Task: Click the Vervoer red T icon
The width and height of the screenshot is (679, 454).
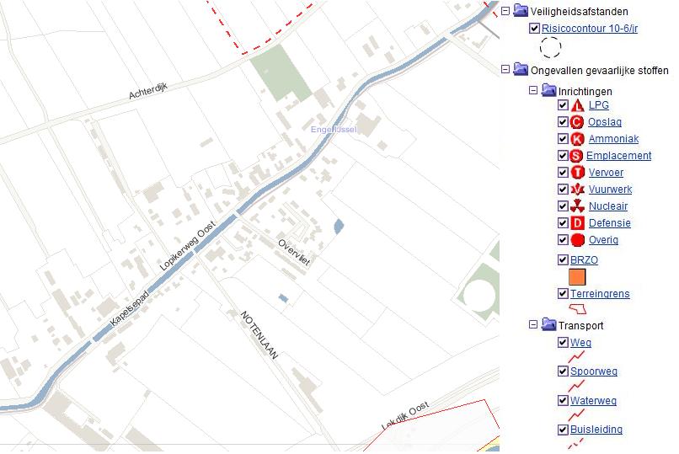Action: click(577, 174)
